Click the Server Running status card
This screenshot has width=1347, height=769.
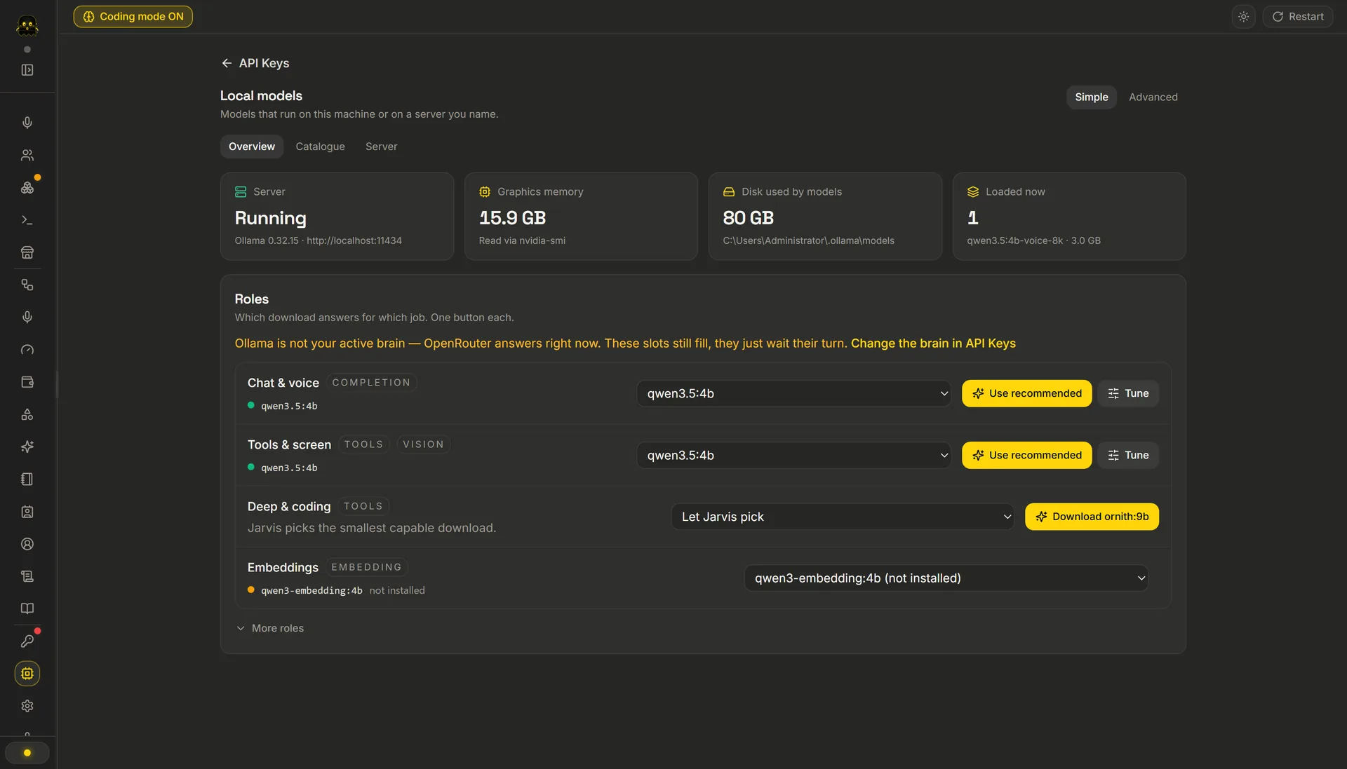337,217
